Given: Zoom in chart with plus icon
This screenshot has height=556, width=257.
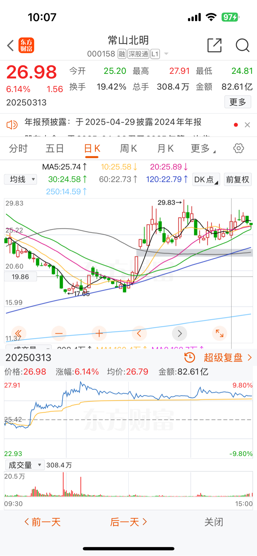Looking at the screenshot, I should [99, 333].
